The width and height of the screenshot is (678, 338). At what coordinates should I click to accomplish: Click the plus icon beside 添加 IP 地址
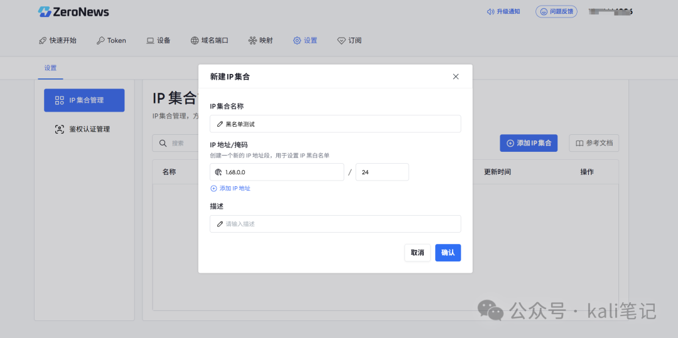point(213,188)
